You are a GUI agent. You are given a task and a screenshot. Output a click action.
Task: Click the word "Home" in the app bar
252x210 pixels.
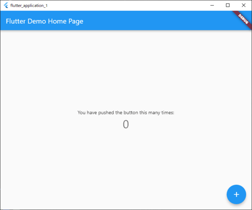click(57, 21)
